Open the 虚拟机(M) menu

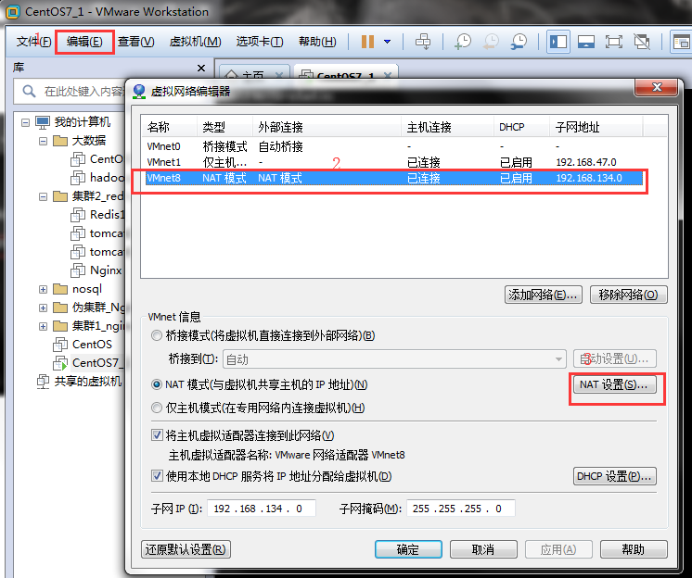coord(195,42)
